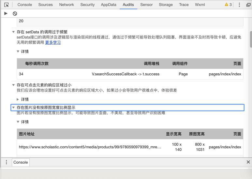Collapse 详情 under the setData section
The image size is (252, 179).
[18, 52]
